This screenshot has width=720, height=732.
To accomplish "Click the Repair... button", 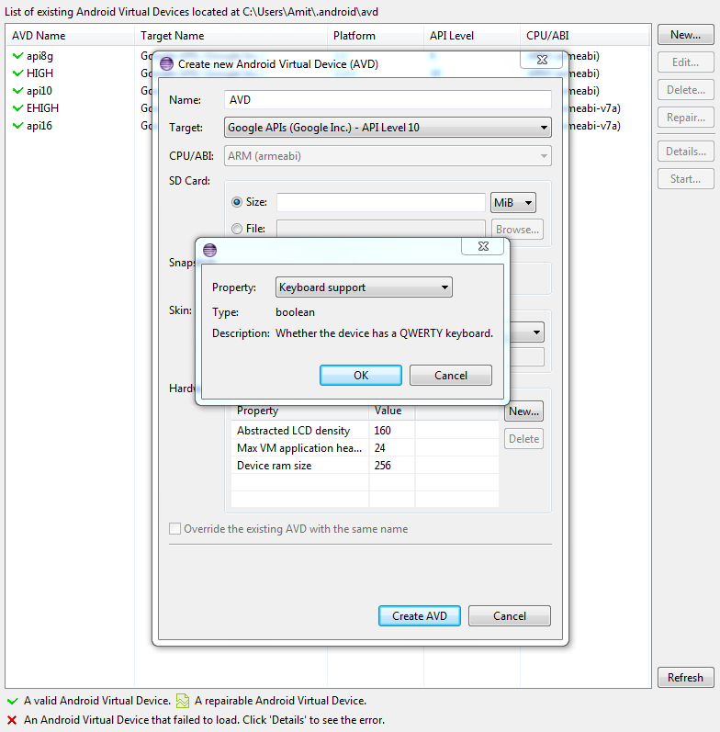I will coord(685,118).
